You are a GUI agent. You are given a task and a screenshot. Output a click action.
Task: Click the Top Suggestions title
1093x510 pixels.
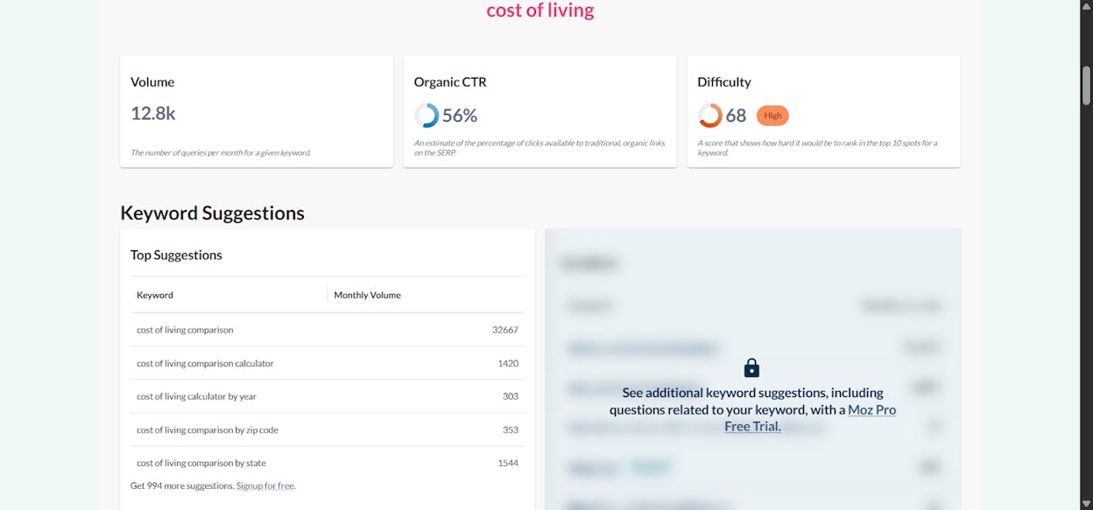click(176, 255)
